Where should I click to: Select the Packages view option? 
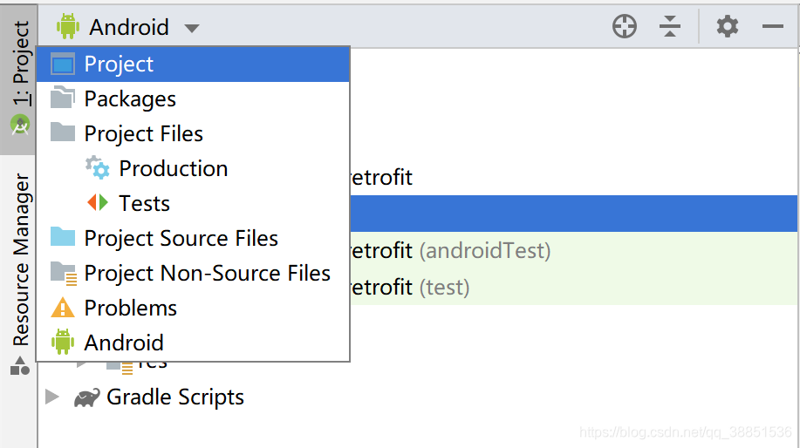[x=193, y=98]
